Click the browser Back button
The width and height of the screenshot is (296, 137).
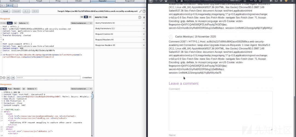[x=151, y=1]
